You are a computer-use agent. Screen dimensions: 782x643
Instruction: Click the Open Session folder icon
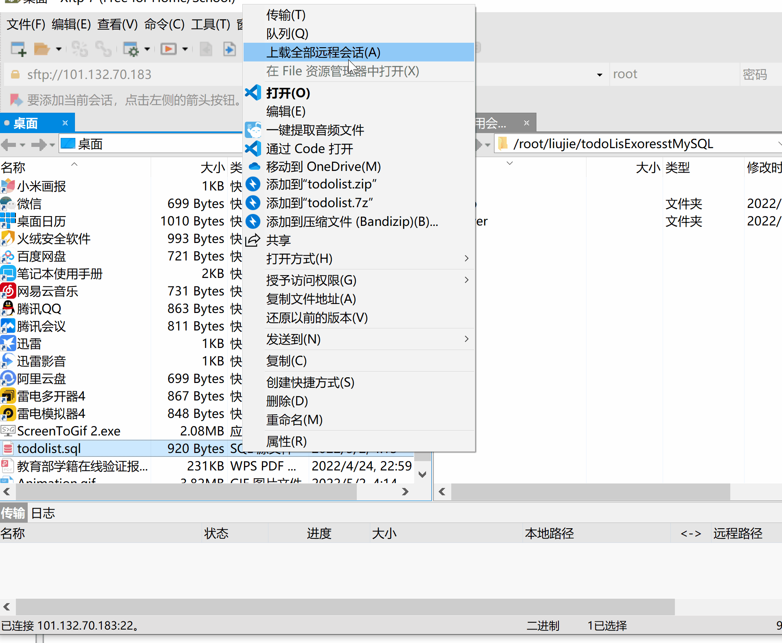pos(41,49)
